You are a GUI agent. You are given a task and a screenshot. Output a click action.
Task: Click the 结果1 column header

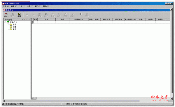141,19
